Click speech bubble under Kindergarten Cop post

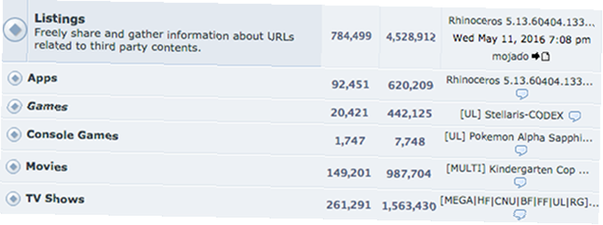pos(520,182)
